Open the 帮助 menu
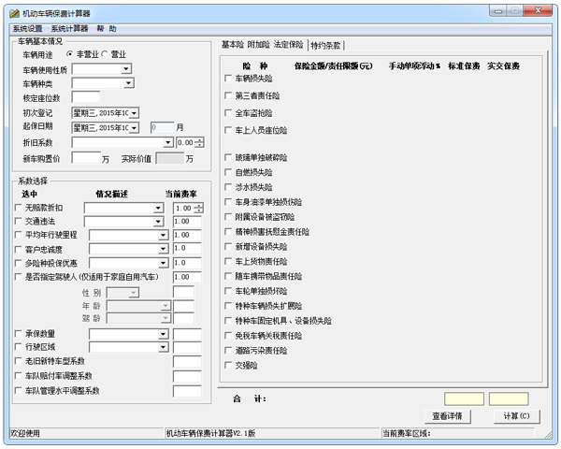This screenshot has height=449, width=561. point(107,29)
